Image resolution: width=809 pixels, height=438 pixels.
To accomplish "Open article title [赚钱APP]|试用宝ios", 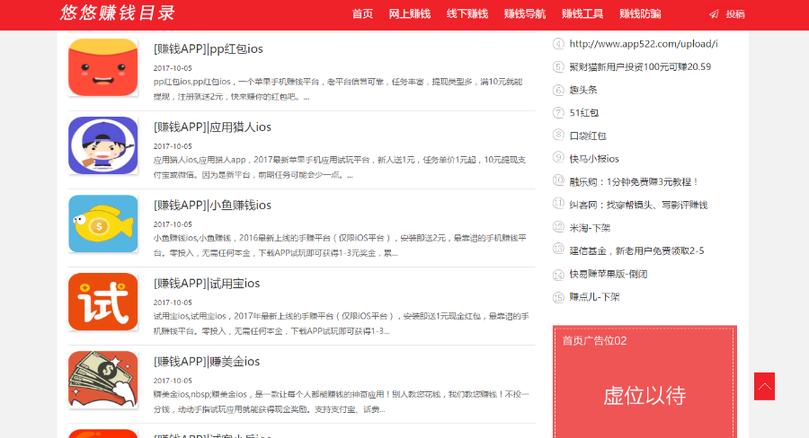I will click(x=207, y=284).
